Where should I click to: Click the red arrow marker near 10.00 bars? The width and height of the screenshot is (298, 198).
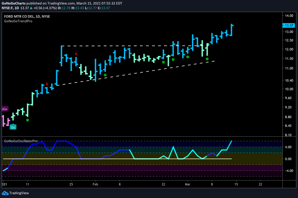pyautogui.click(x=47, y=84)
